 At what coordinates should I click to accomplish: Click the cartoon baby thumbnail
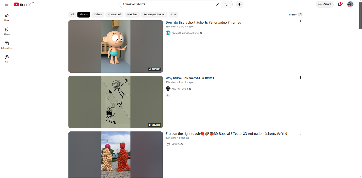point(116,46)
